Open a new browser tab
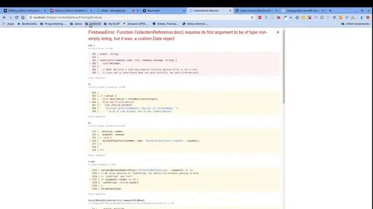Image resolution: width=373 pixels, height=209 pixels. tap(330, 10)
